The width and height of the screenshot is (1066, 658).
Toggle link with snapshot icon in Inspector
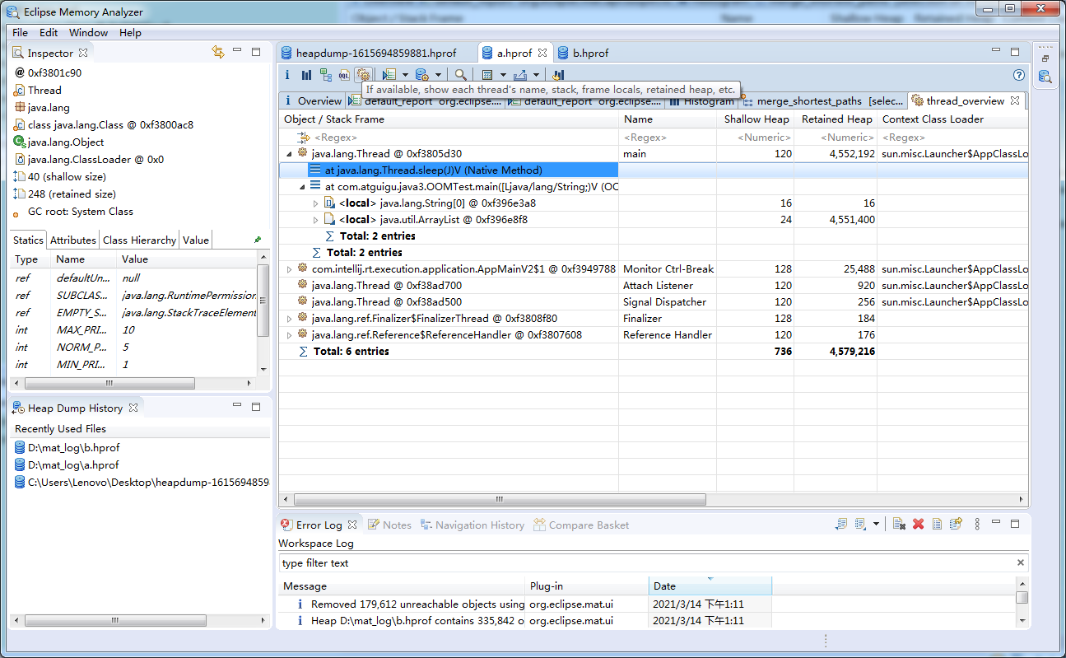218,52
